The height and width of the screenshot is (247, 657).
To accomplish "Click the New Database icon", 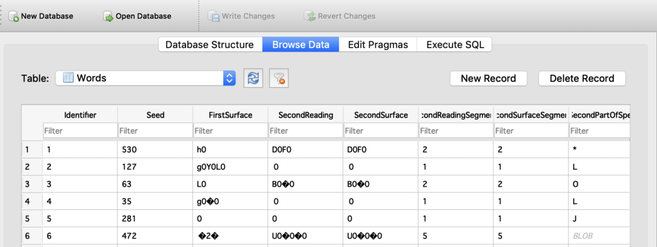I will (14, 17).
